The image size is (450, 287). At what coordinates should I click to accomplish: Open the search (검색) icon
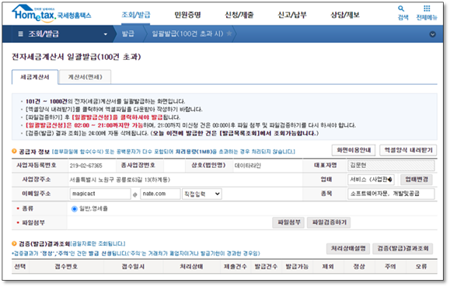403,12
